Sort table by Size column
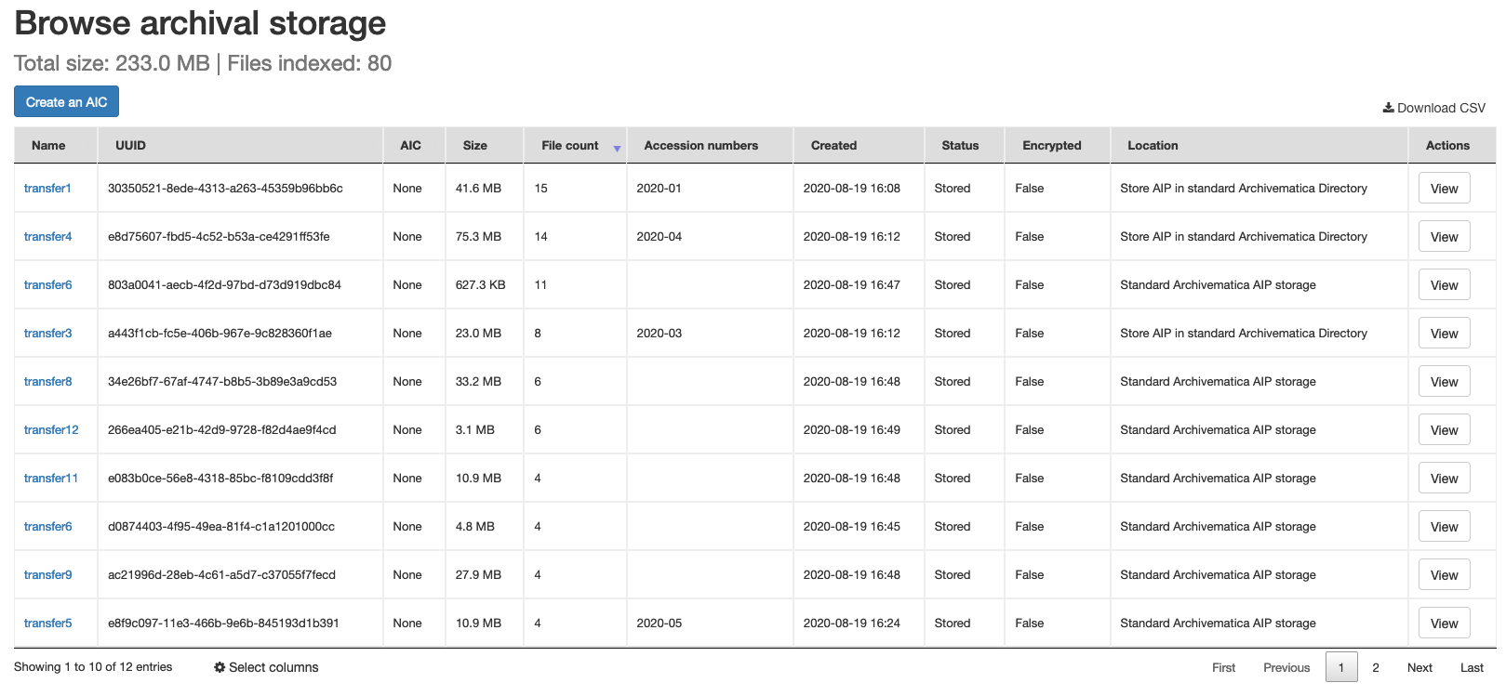The height and width of the screenshot is (696, 1506). pos(475,145)
